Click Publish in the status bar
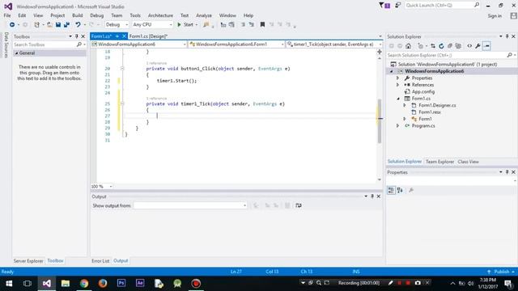 502,272
